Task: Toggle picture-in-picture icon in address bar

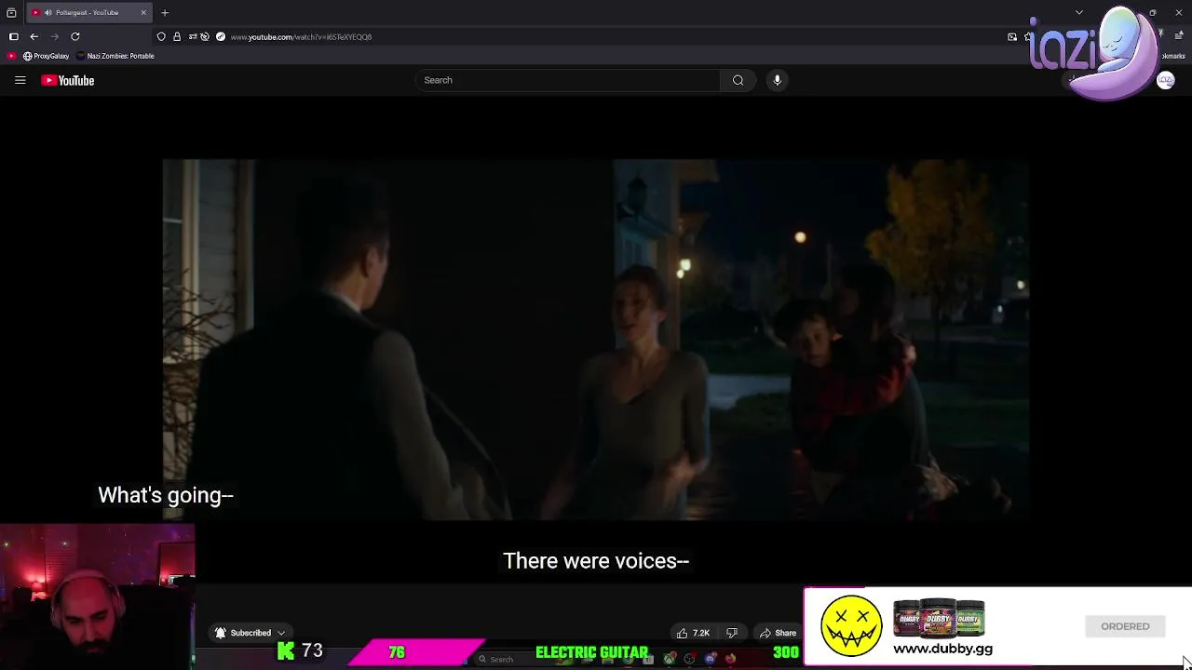Action: pos(1012,36)
